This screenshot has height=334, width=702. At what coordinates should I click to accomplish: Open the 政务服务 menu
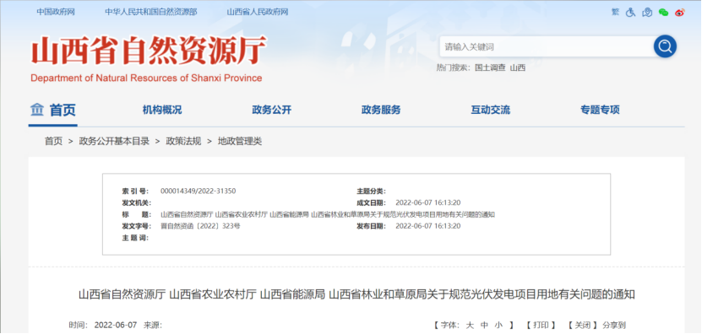381,110
